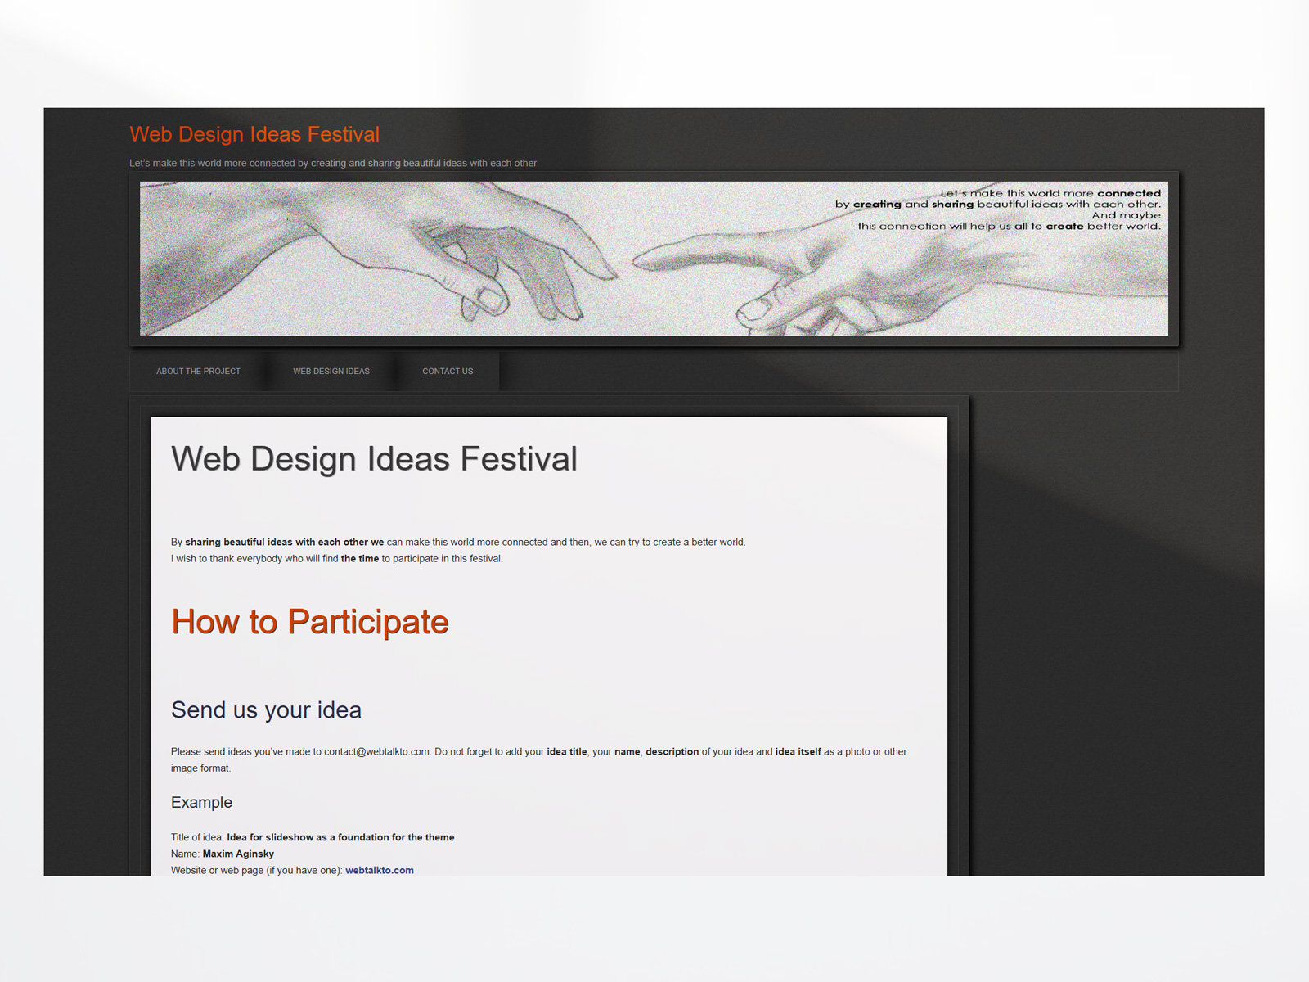Click the Example subheading
The height and width of the screenshot is (982, 1309).
201,802
